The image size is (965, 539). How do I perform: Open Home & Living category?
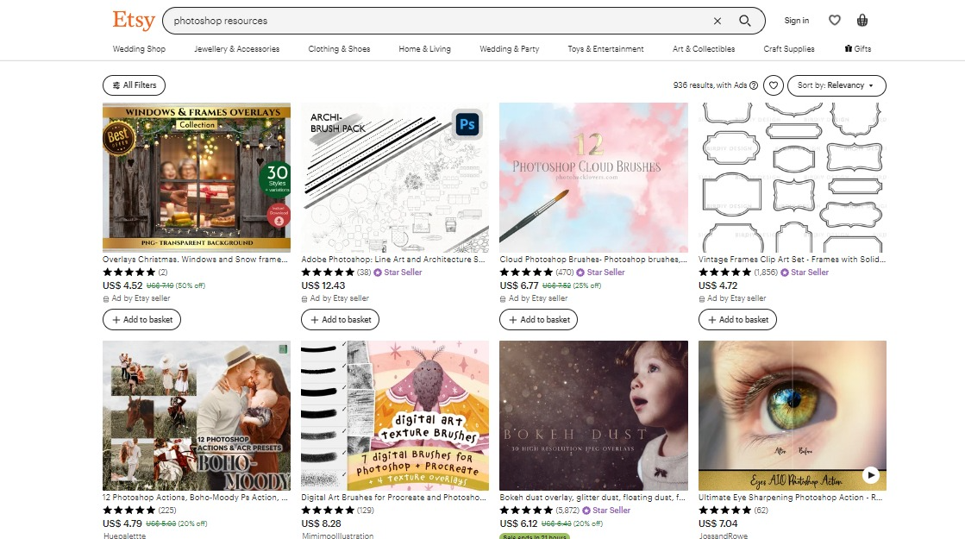pos(424,48)
